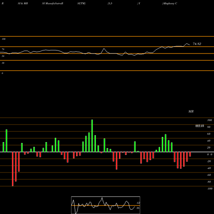Open the mini overview chart thumbnail
Viewport: 214px width, 214px height.
tap(106, 205)
